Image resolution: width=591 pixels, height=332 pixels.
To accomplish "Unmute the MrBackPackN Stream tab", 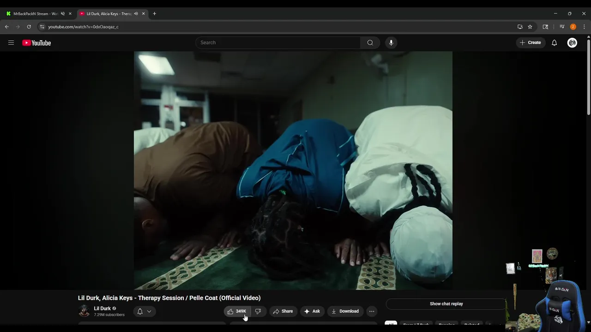I will [63, 14].
